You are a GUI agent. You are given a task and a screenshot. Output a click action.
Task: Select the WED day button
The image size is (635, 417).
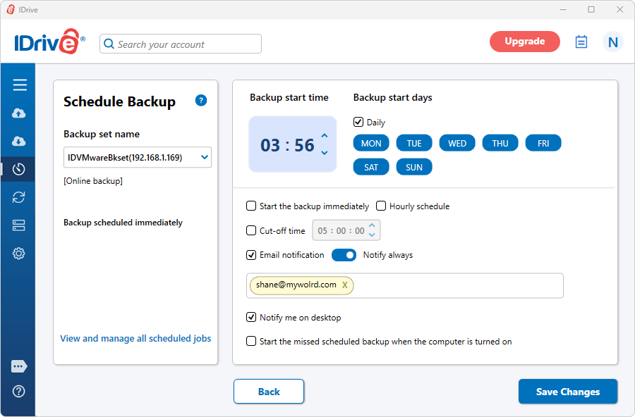(457, 144)
